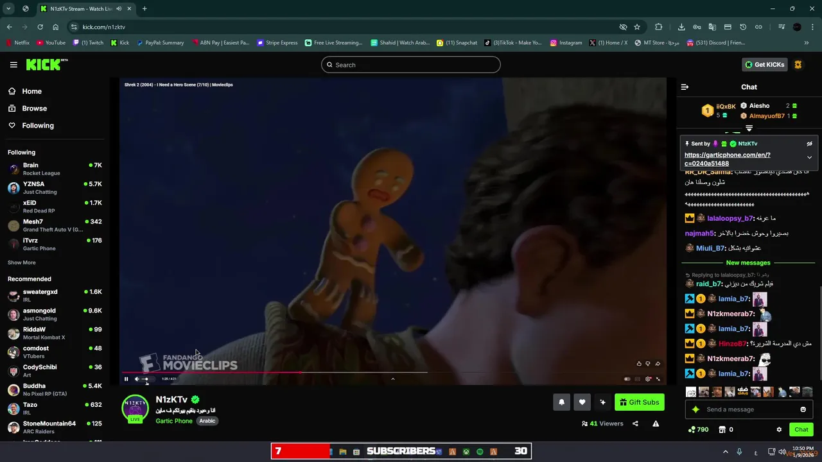Open Chrome downloads icon
Viewport: 822px width, 462px height.
[681, 27]
